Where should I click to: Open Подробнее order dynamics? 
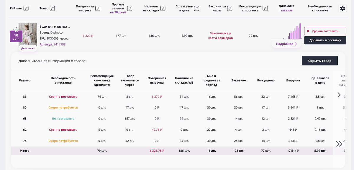[x=286, y=44]
